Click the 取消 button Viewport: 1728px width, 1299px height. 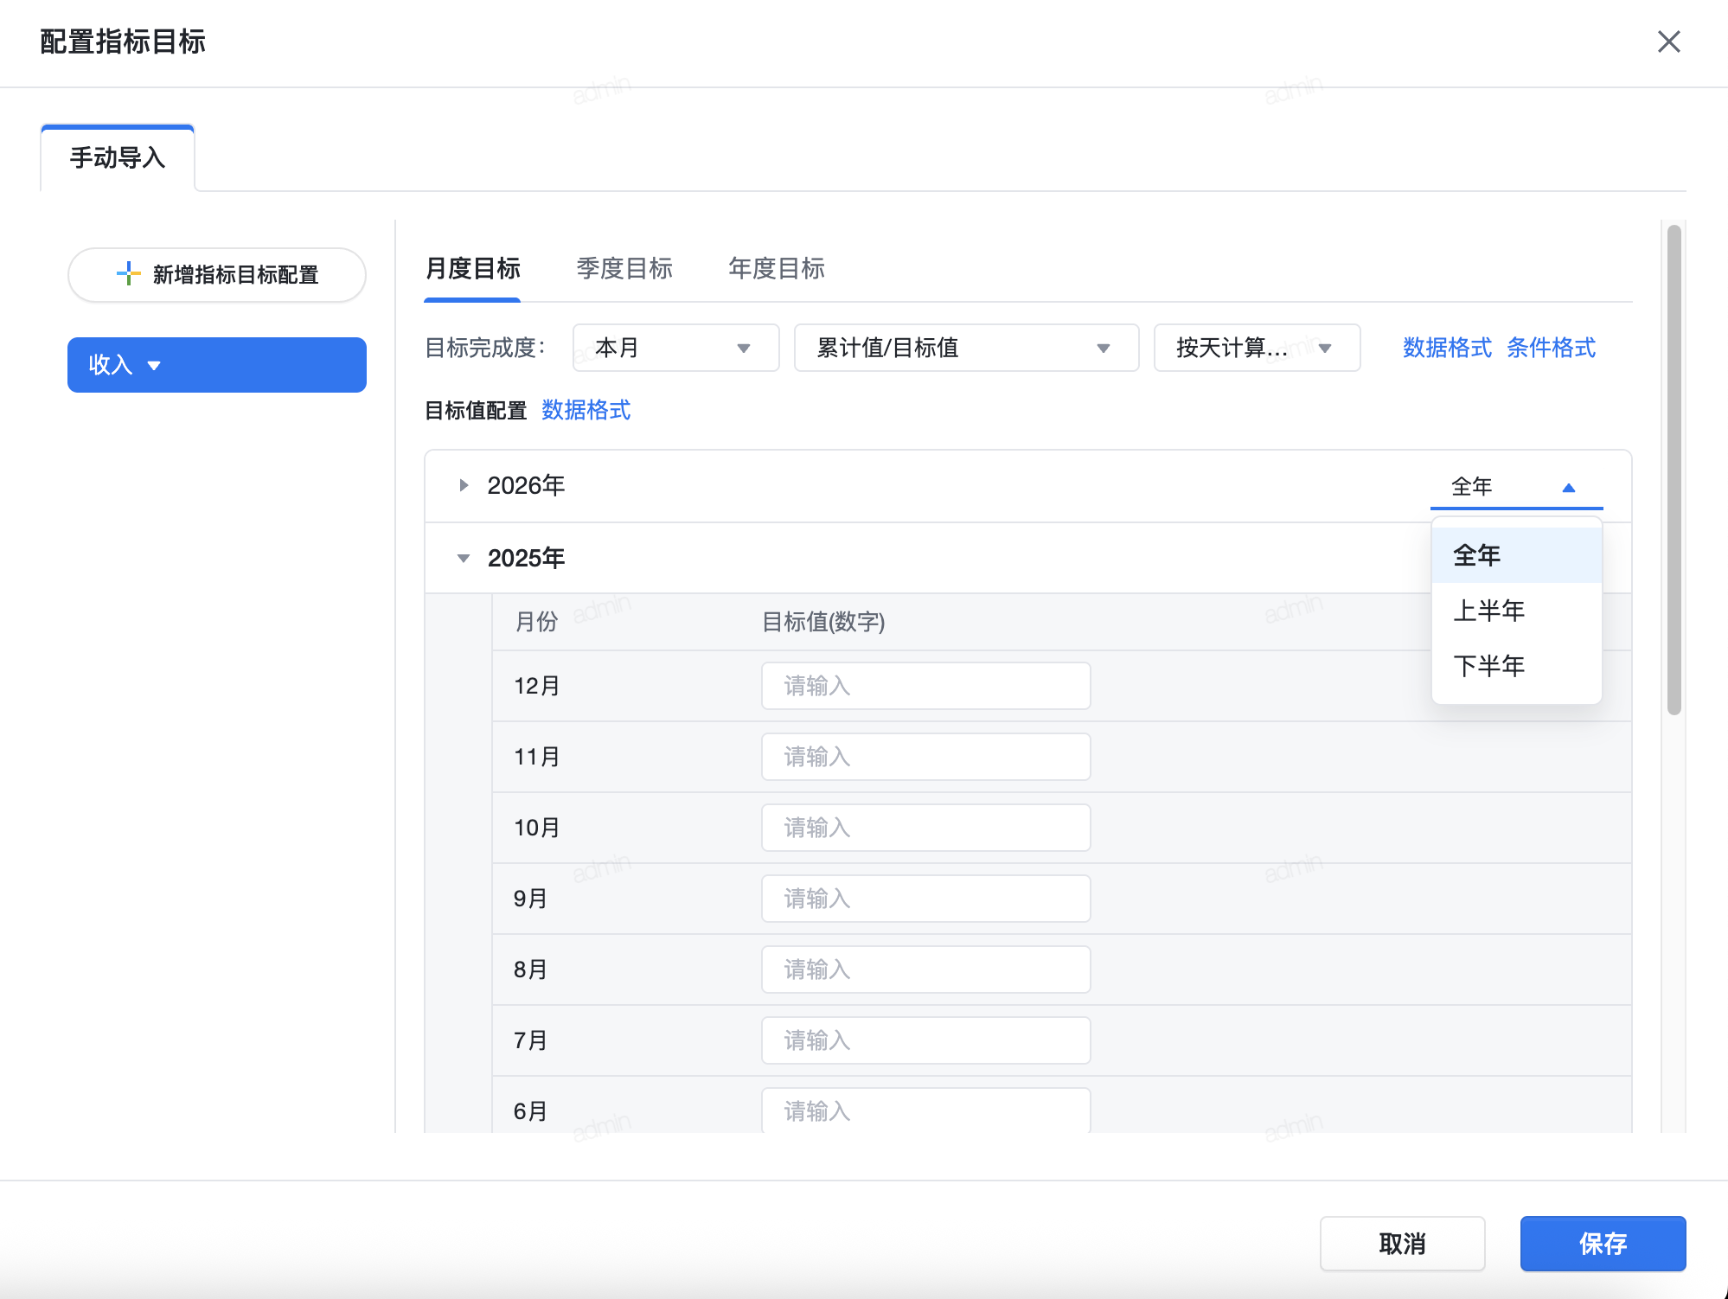[1402, 1244]
